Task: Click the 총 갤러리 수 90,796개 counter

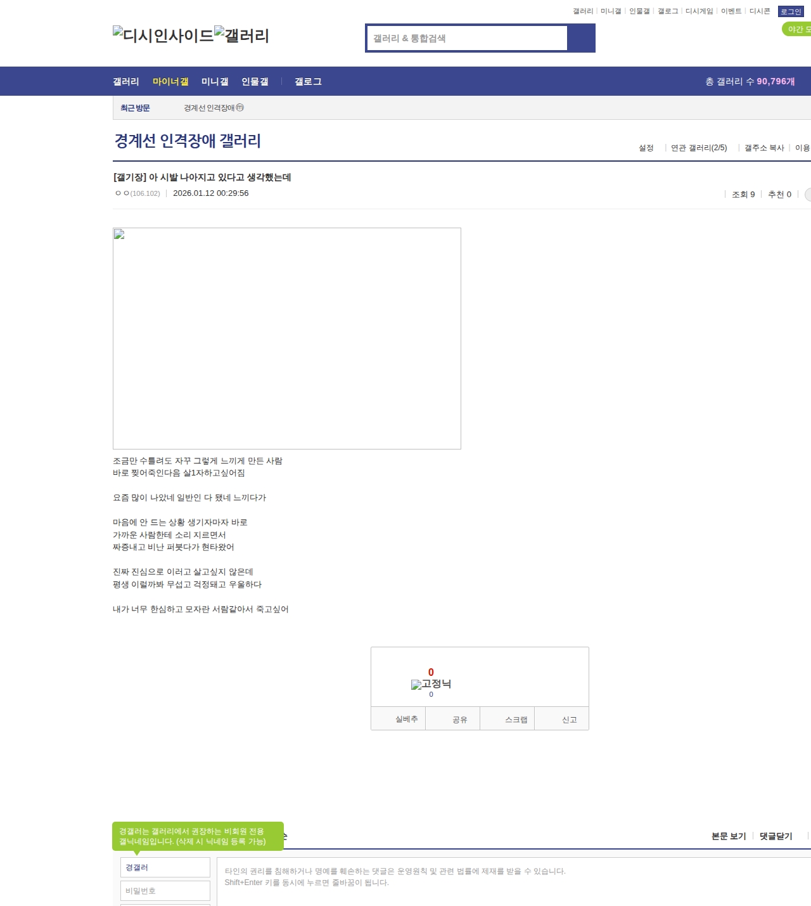Action: click(x=750, y=81)
